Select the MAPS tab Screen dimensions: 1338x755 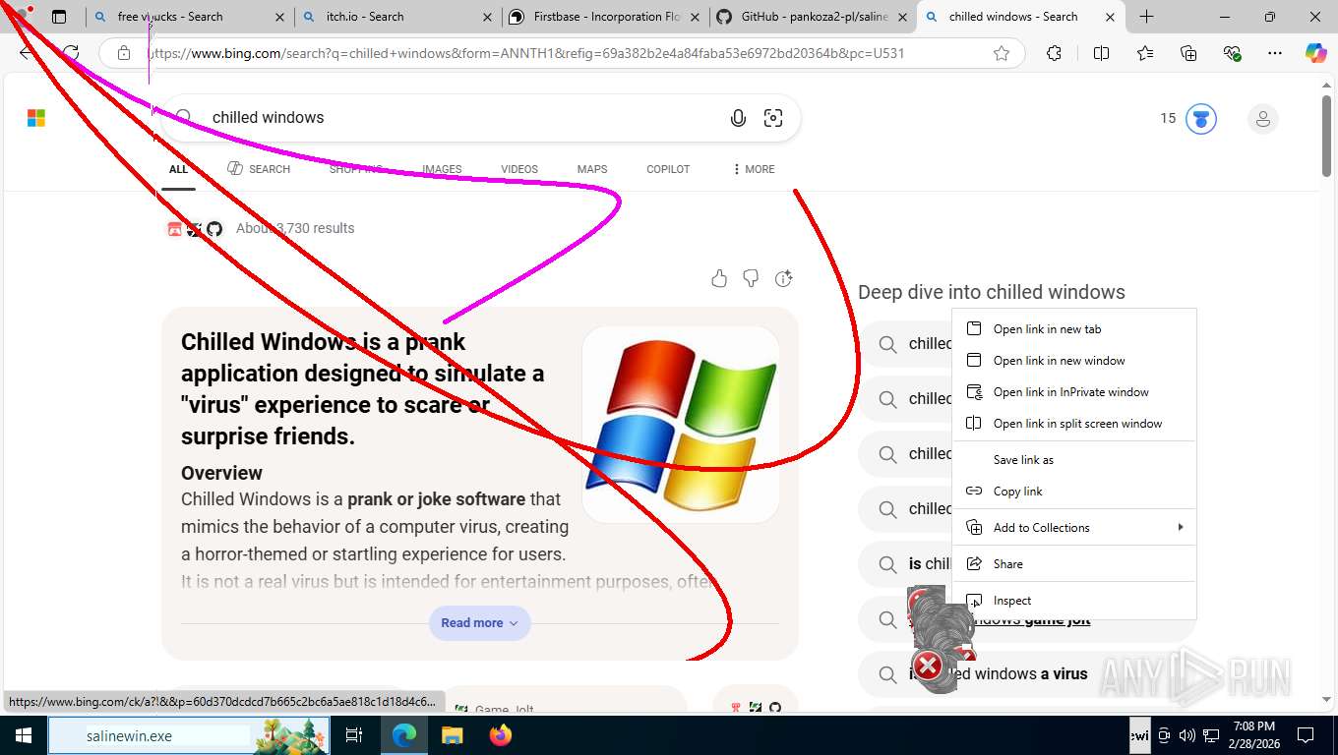pos(592,169)
